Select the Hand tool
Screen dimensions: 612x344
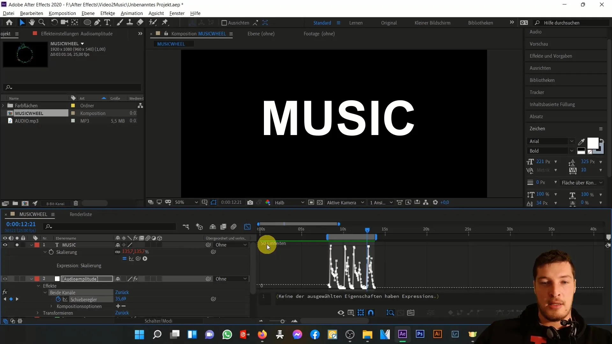[32, 23]
